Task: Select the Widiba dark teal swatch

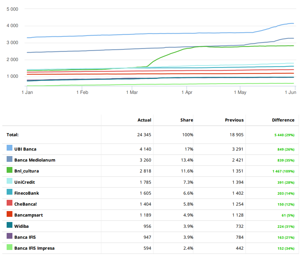Action: coord(10,225)
